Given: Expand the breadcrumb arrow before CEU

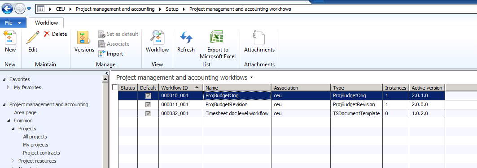Looking at the screenshot, I should click(51, 9).
